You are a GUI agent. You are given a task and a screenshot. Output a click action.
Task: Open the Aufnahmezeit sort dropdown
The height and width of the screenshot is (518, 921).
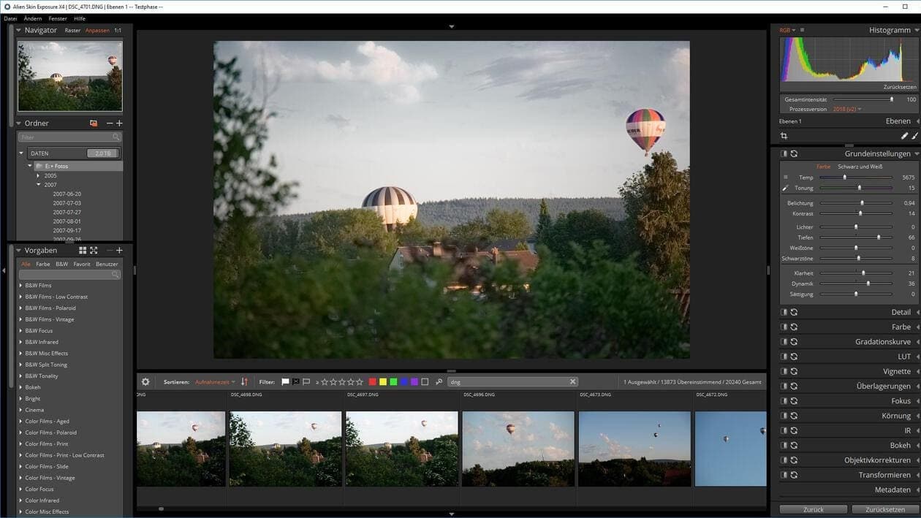[215, 382]
